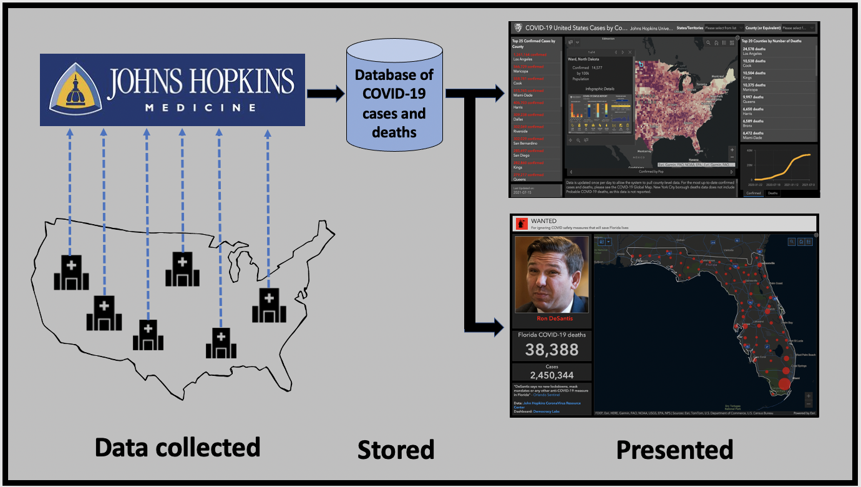
Task: Close the Ward, North Dakota popup
Action: (630, 52)
